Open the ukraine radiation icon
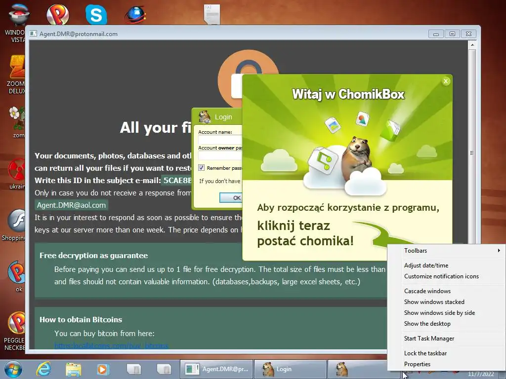Screen dimensions: 506x379 click(x=17, y=173)
